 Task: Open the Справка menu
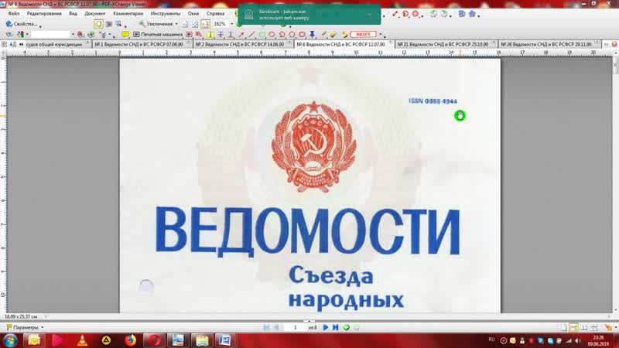(215, 13)
